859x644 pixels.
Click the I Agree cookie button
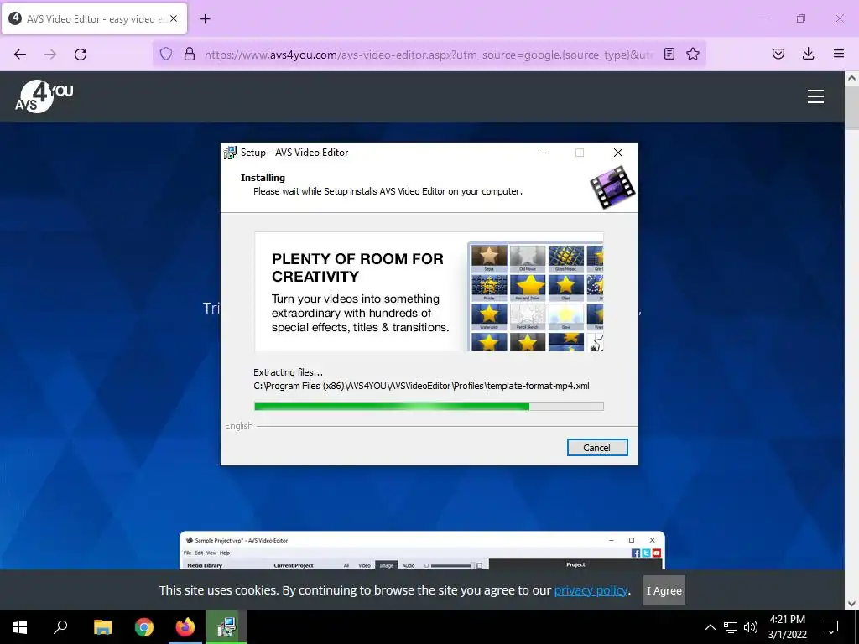(x=664, y=590)
